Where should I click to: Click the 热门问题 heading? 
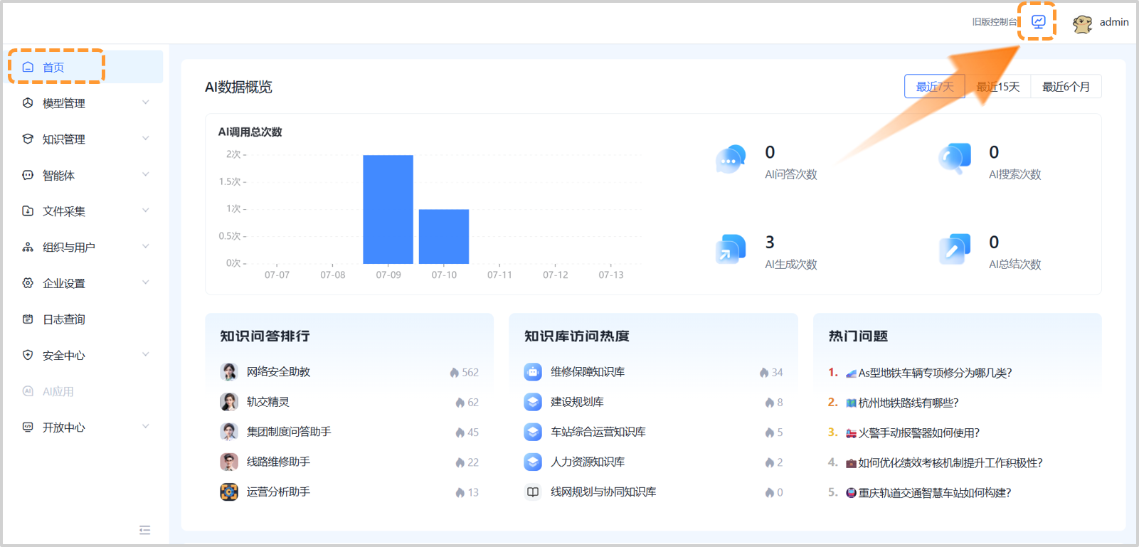click(858, 336)
